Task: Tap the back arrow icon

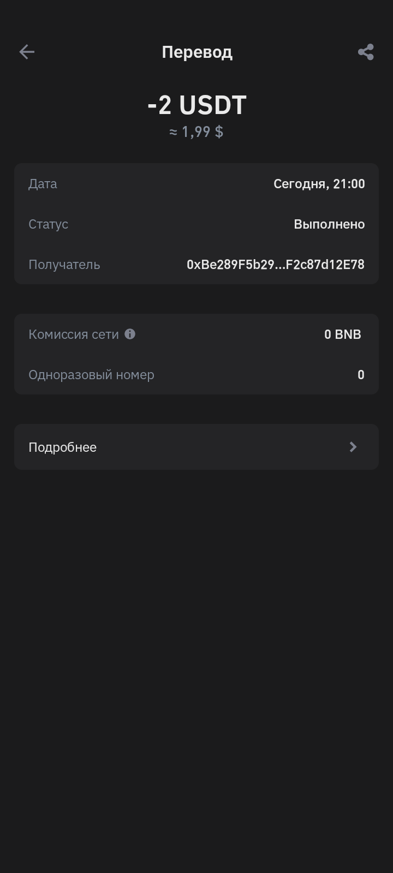Action: tap(27, 52)
